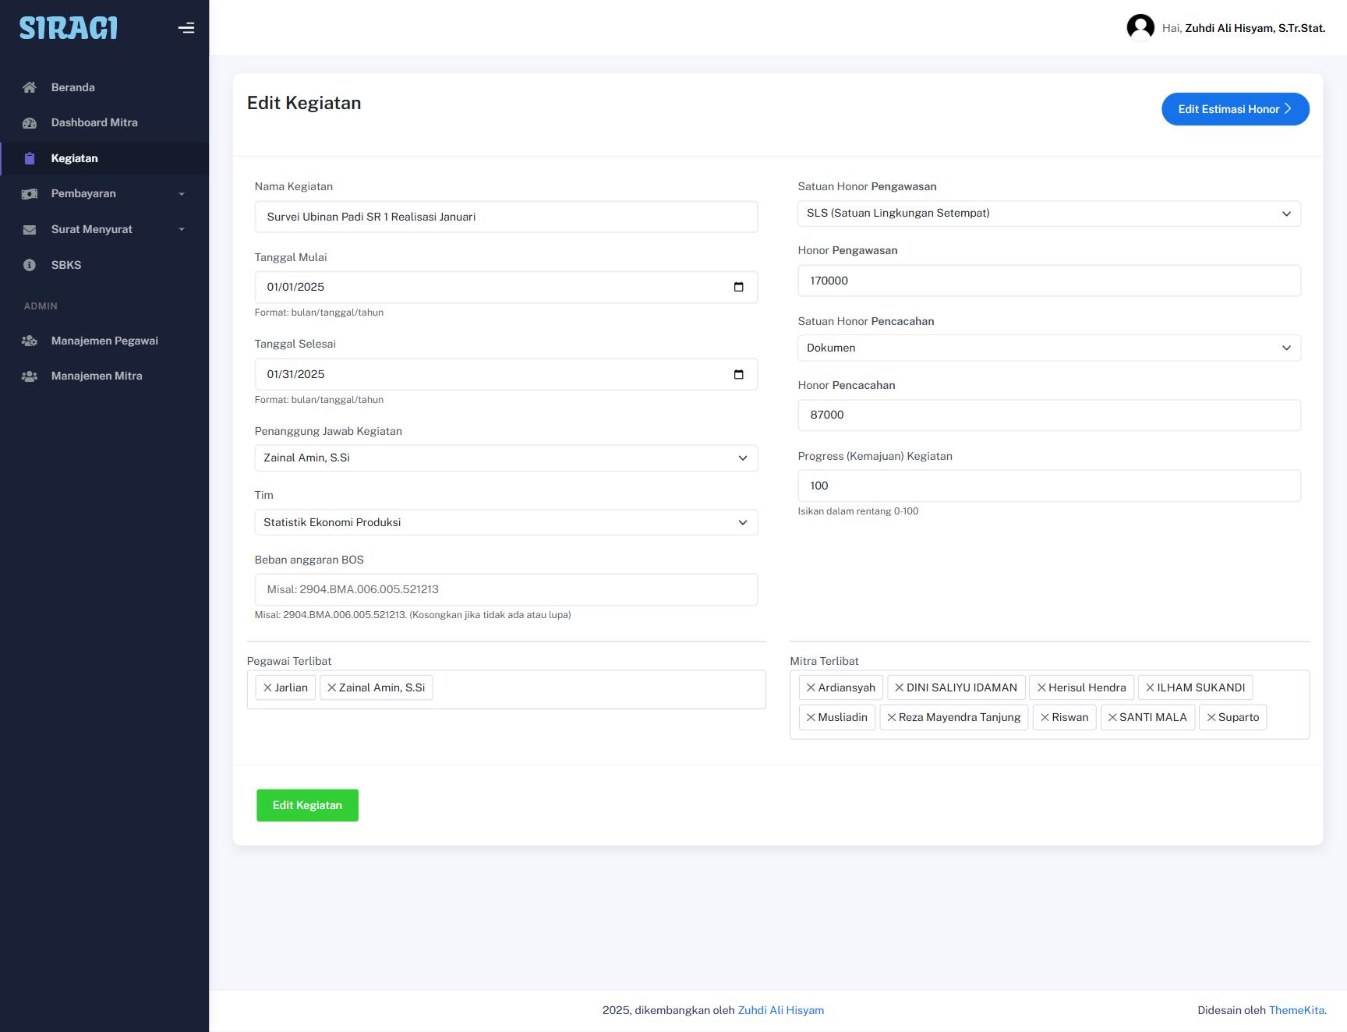
Task: Go to Dashboard Mitra page
Action: [x=94, y=122]
